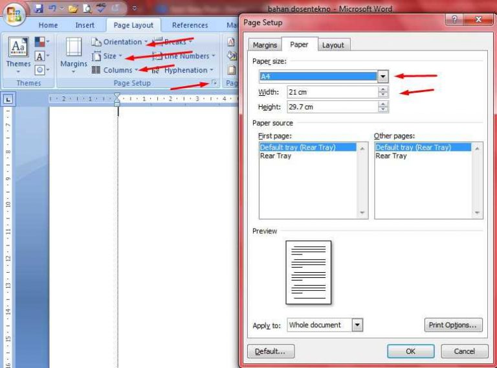
Task: Open the Breaks dropdown
Action: [173, 41]
